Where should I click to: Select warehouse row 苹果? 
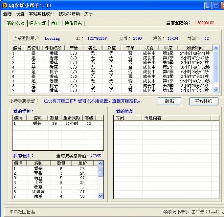click(55, 173)
